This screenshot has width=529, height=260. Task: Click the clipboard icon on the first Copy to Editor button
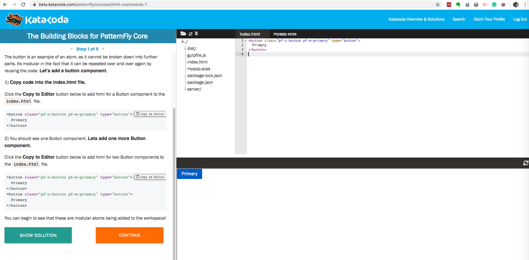[x=137, y=114]
